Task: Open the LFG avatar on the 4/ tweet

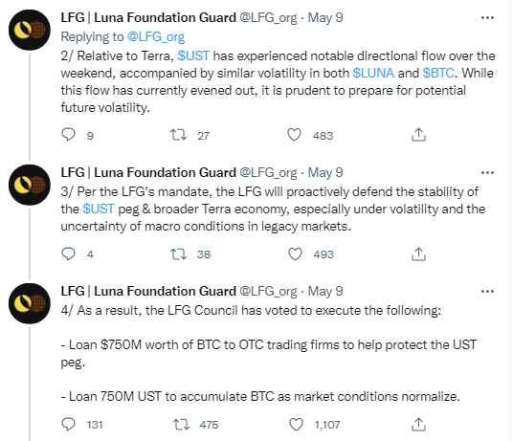Action: coord(30,303)
